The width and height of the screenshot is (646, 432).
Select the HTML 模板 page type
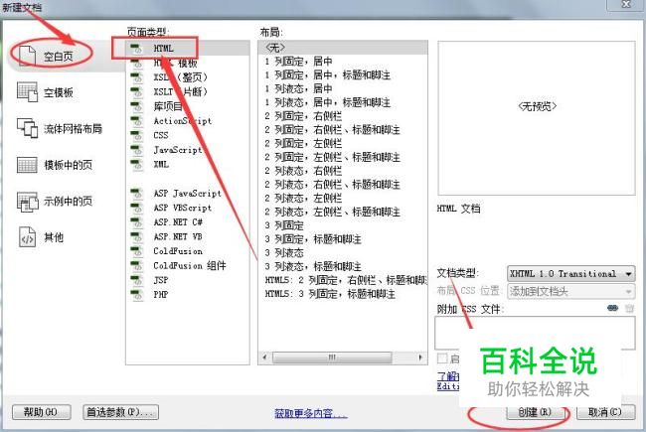[x=176, y=63]
